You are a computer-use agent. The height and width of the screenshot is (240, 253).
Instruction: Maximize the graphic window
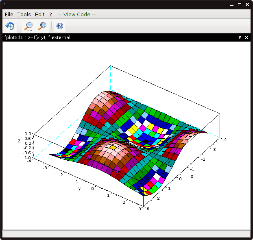(x=240, y=4)
